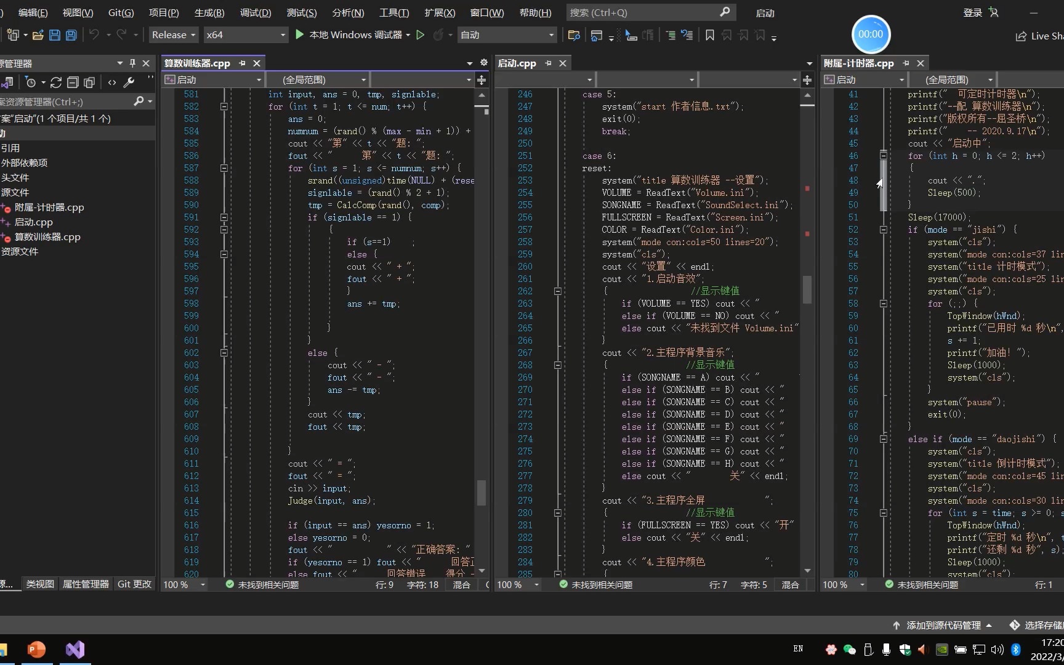The image size is (1064, 665).
Task: Toggle a bookmark on the current line
Action: pos(709,35)
